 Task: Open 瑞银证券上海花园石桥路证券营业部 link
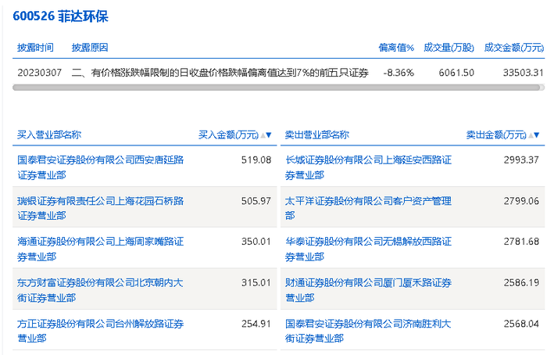[101, 208]
